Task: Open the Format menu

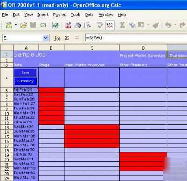Action: point(60,15)
